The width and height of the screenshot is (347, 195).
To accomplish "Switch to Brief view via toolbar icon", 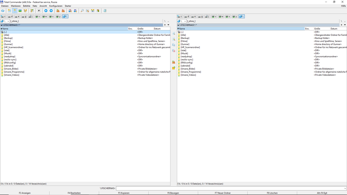I will pyautogui.click(x=9, y=11).
